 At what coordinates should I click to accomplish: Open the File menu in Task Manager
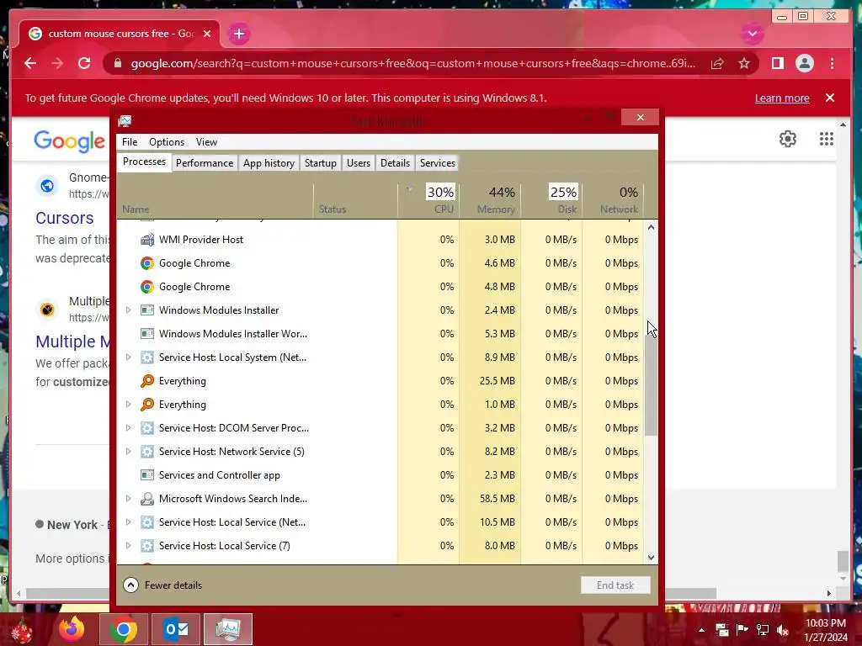(x=130, y=141)
